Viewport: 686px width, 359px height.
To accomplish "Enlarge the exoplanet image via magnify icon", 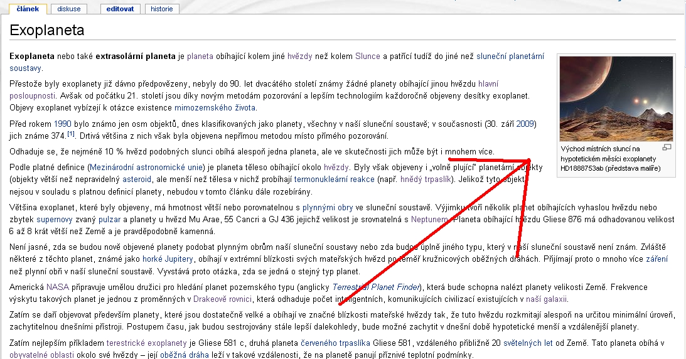I will click(x=667, y=147).
